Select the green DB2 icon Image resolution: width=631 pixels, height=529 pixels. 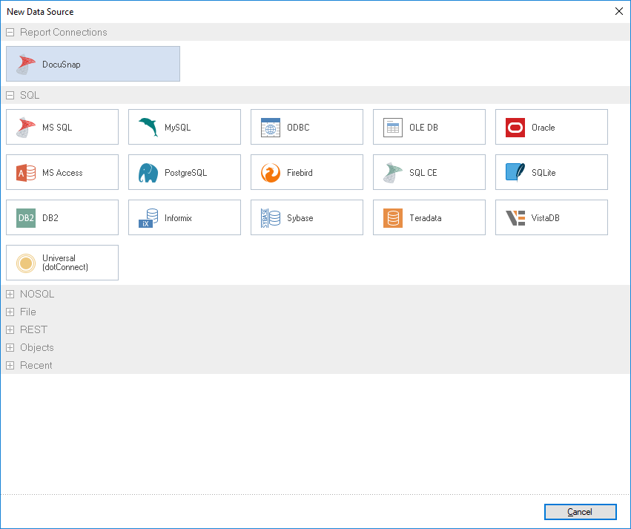(26, 218)
